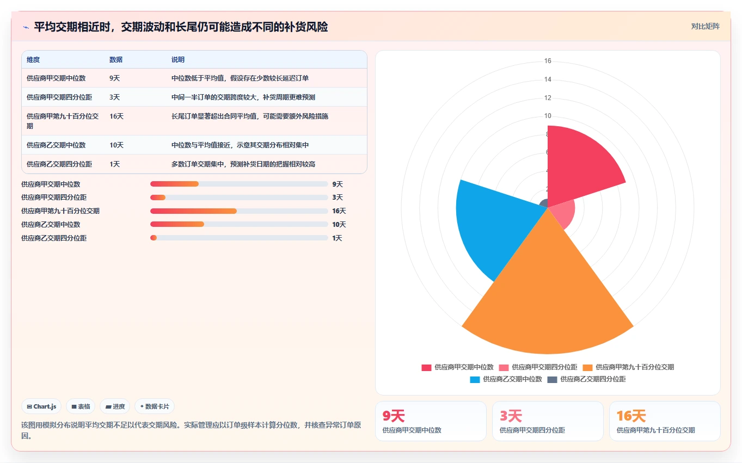This screenshot has width=742, height=463.
Task: Select the 表格 chip
Action: (x=81, y=406)
